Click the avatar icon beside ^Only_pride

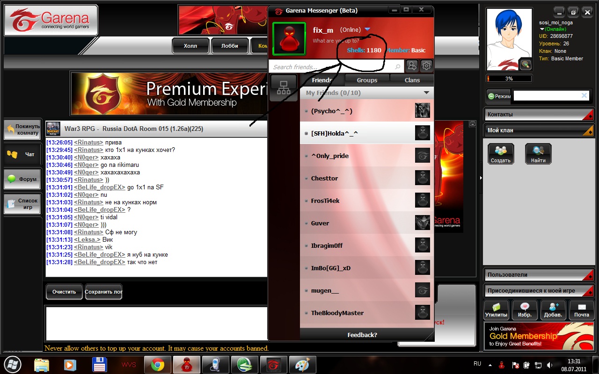point(423,156)
